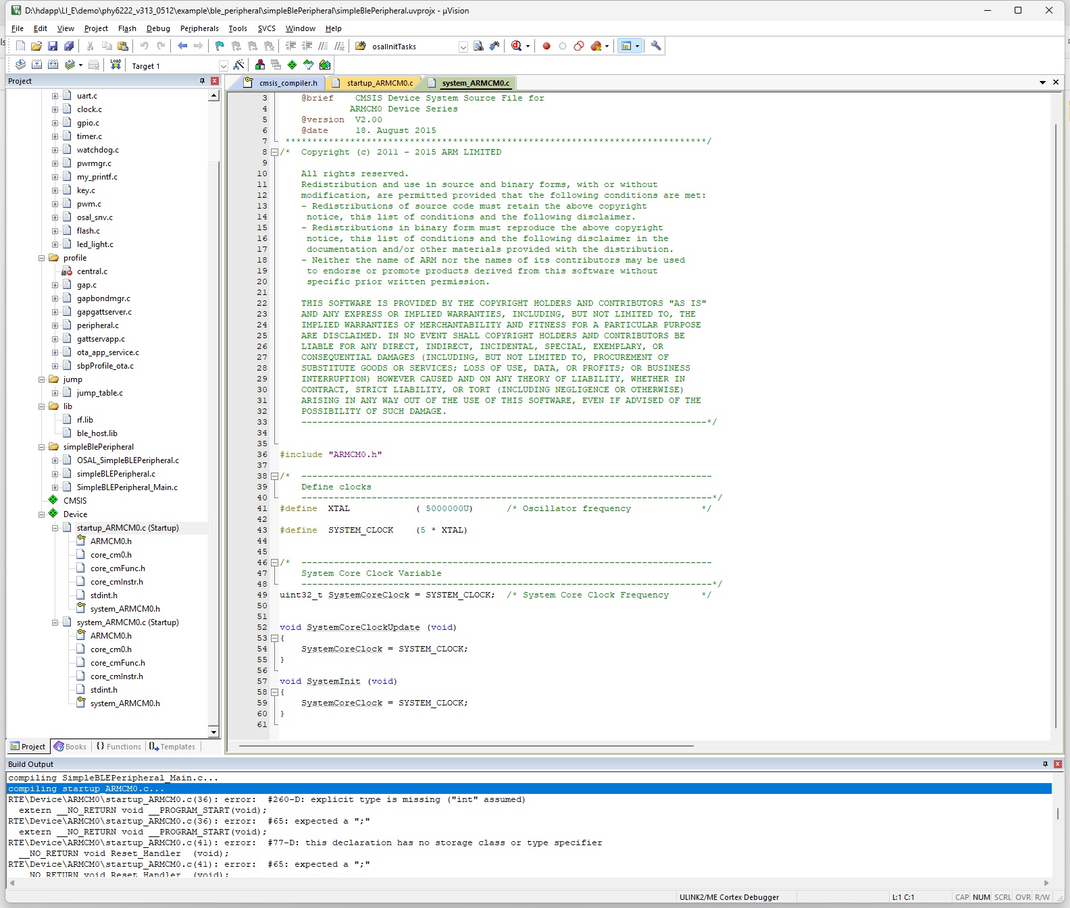1070x908 pixels.
Task: Open Configuration with the wrench icon
Action: 656,46
